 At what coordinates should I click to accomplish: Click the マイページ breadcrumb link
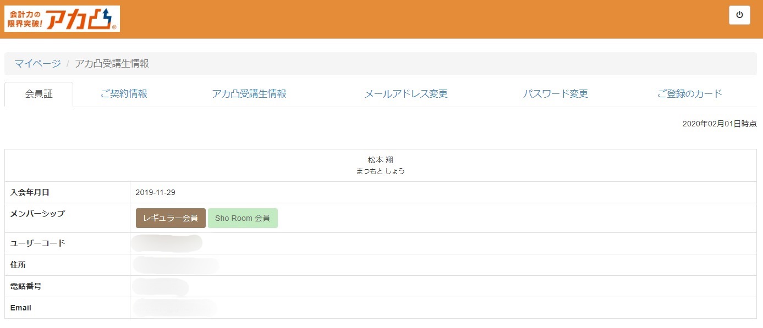tap(37, 63)
